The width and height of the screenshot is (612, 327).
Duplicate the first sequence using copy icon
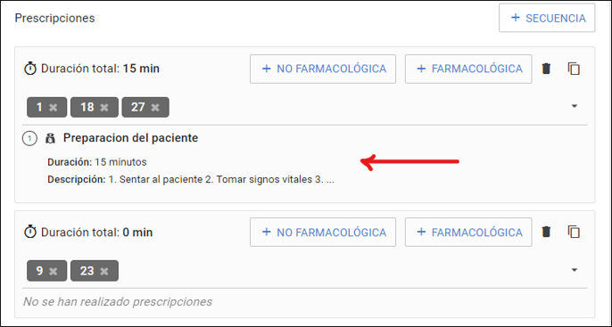point(574,69)
